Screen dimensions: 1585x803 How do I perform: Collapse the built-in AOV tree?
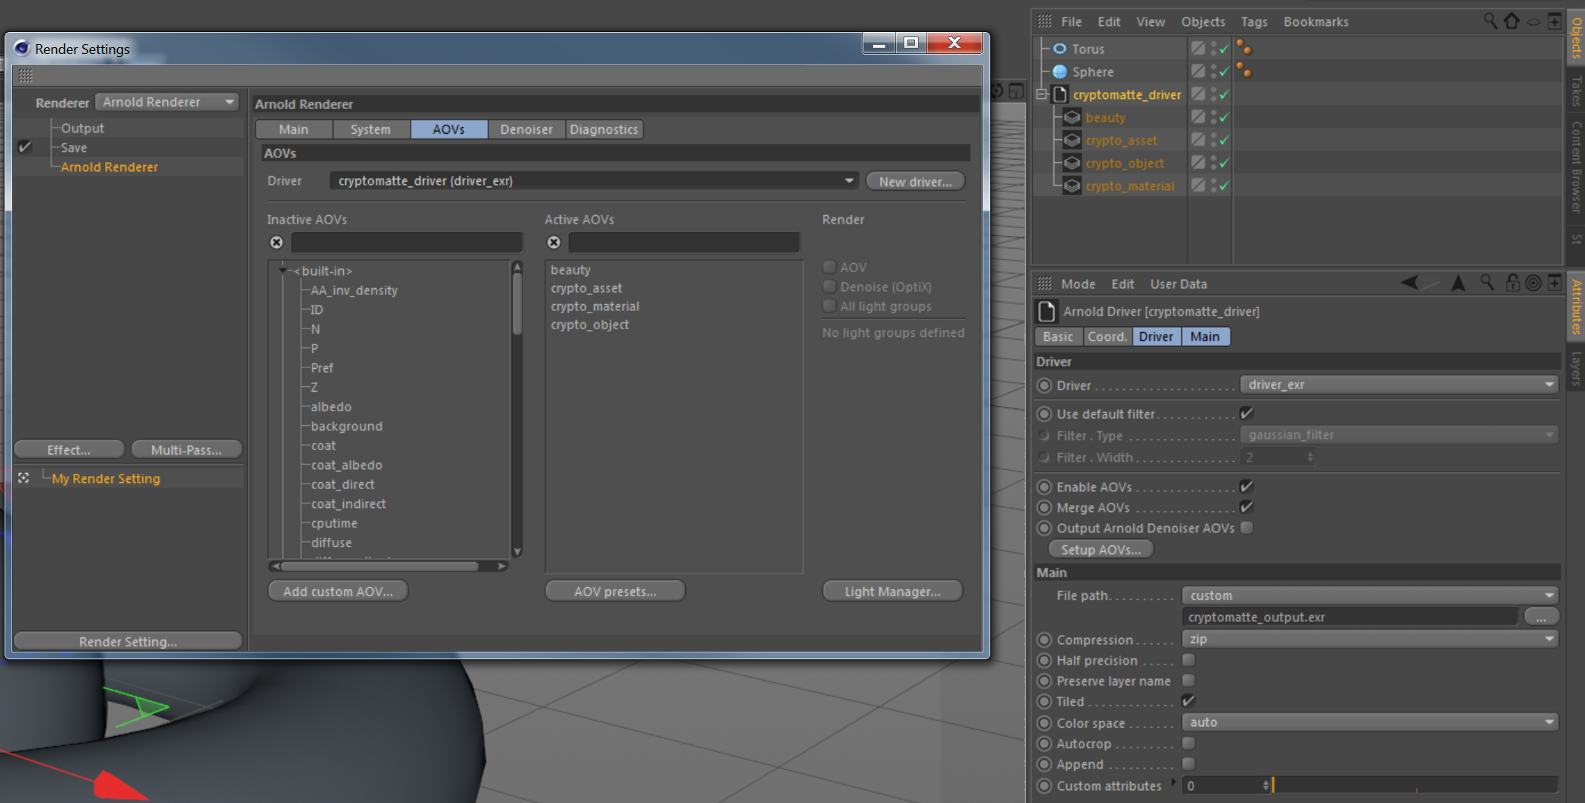(x=284, y=270)
